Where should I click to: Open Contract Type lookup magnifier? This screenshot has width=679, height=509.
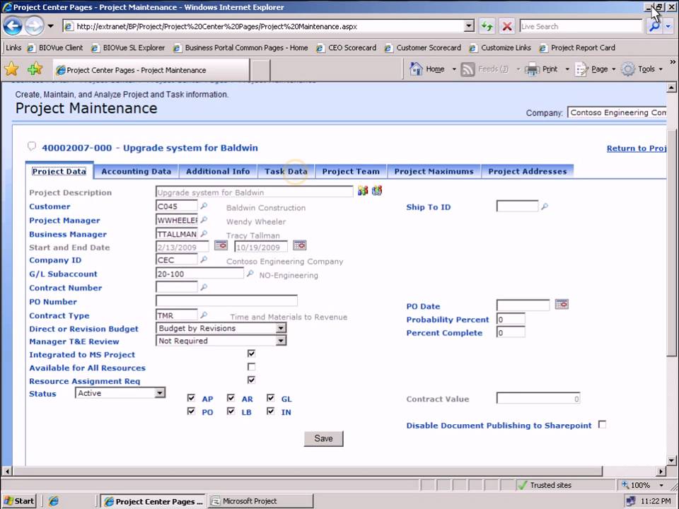[x=204, y=315]
